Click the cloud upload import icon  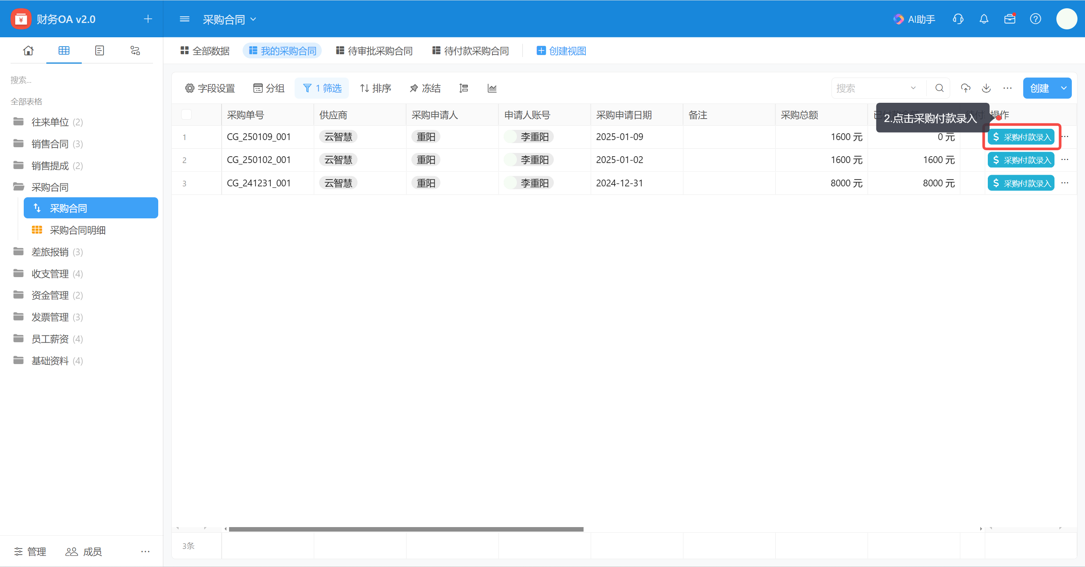point(966,88)
